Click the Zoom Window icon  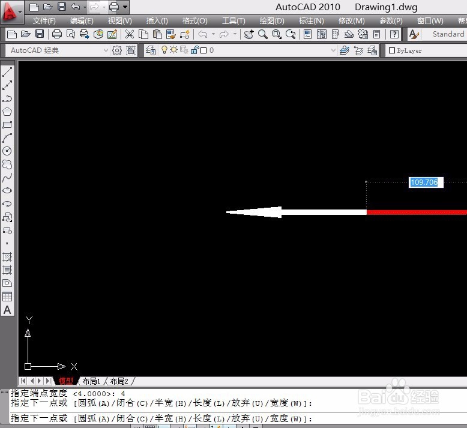(276, 34)
